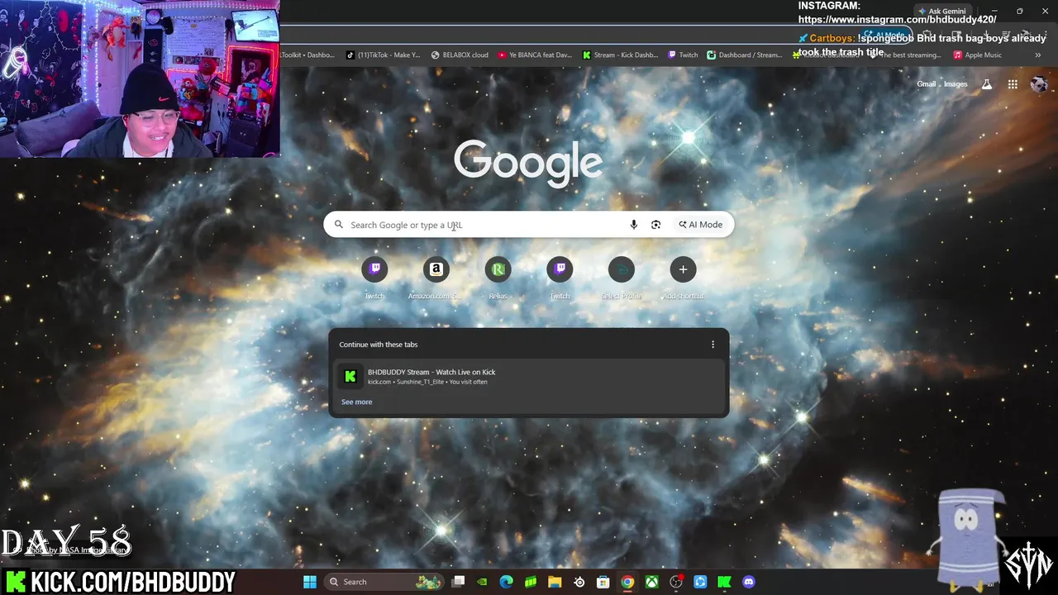1058x595 pixels.
Task: Expand the bookmarks overflow chevron
Action: coord(1038,55)
